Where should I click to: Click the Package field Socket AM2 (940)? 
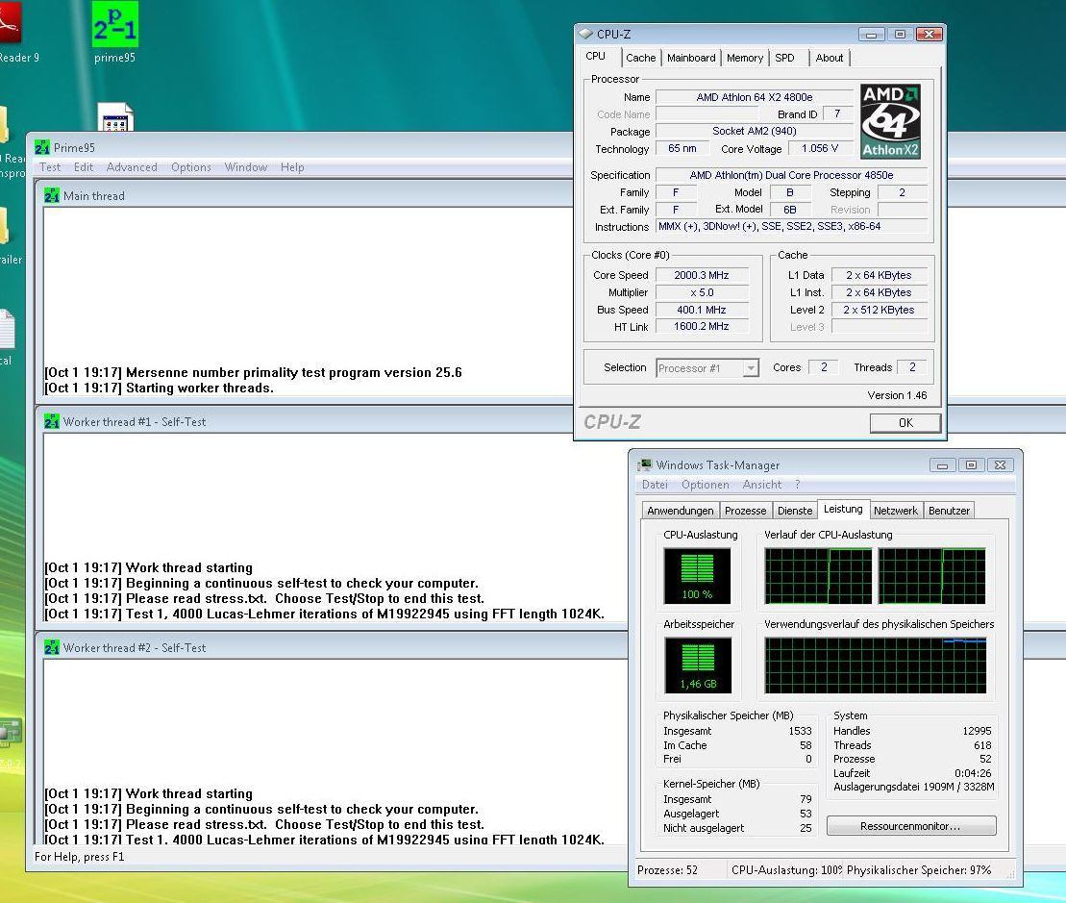(754, 131)
